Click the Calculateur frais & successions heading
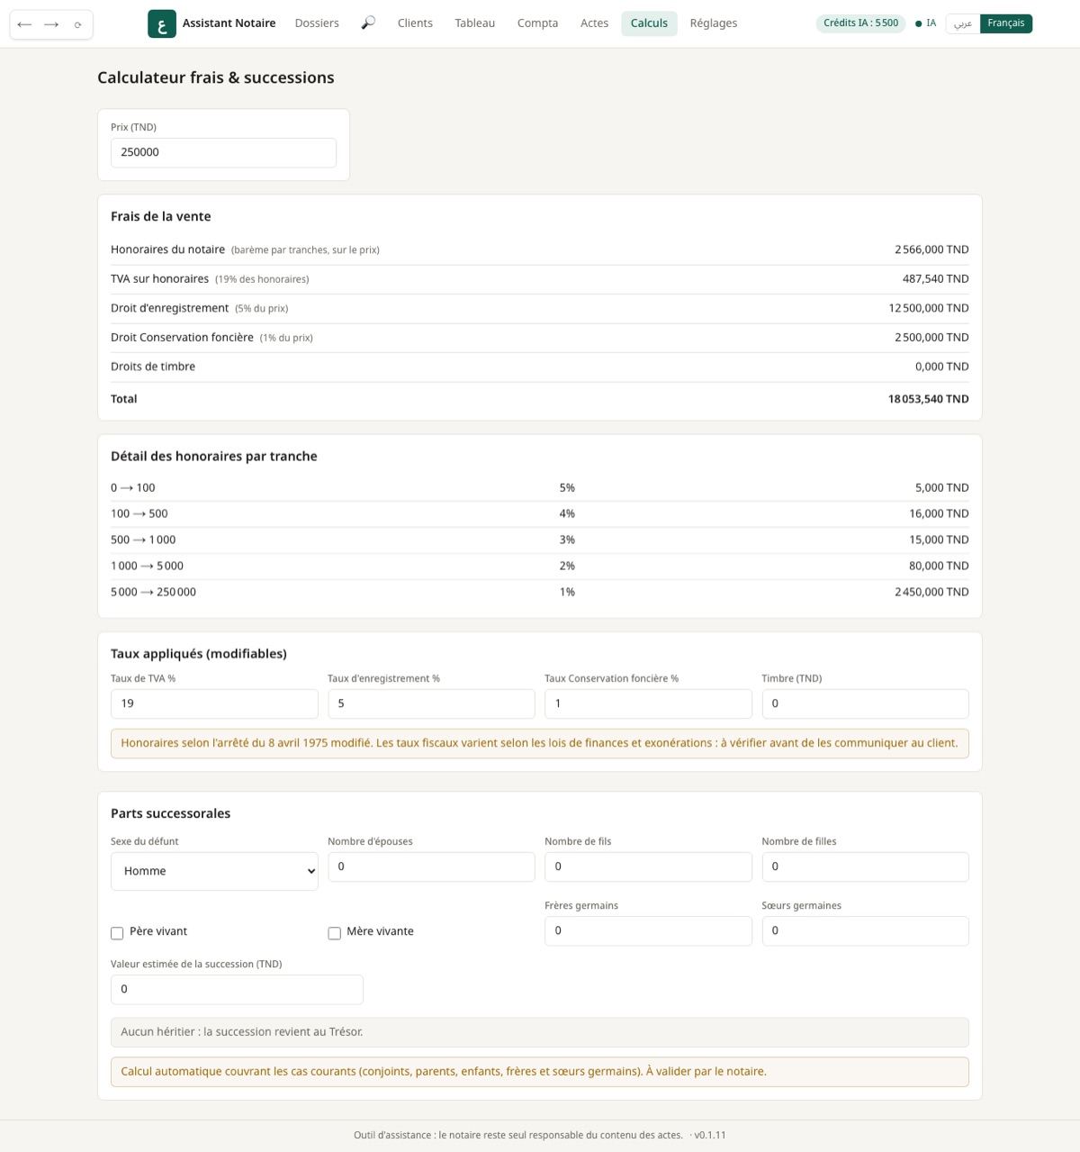 [x=216, y=77]
